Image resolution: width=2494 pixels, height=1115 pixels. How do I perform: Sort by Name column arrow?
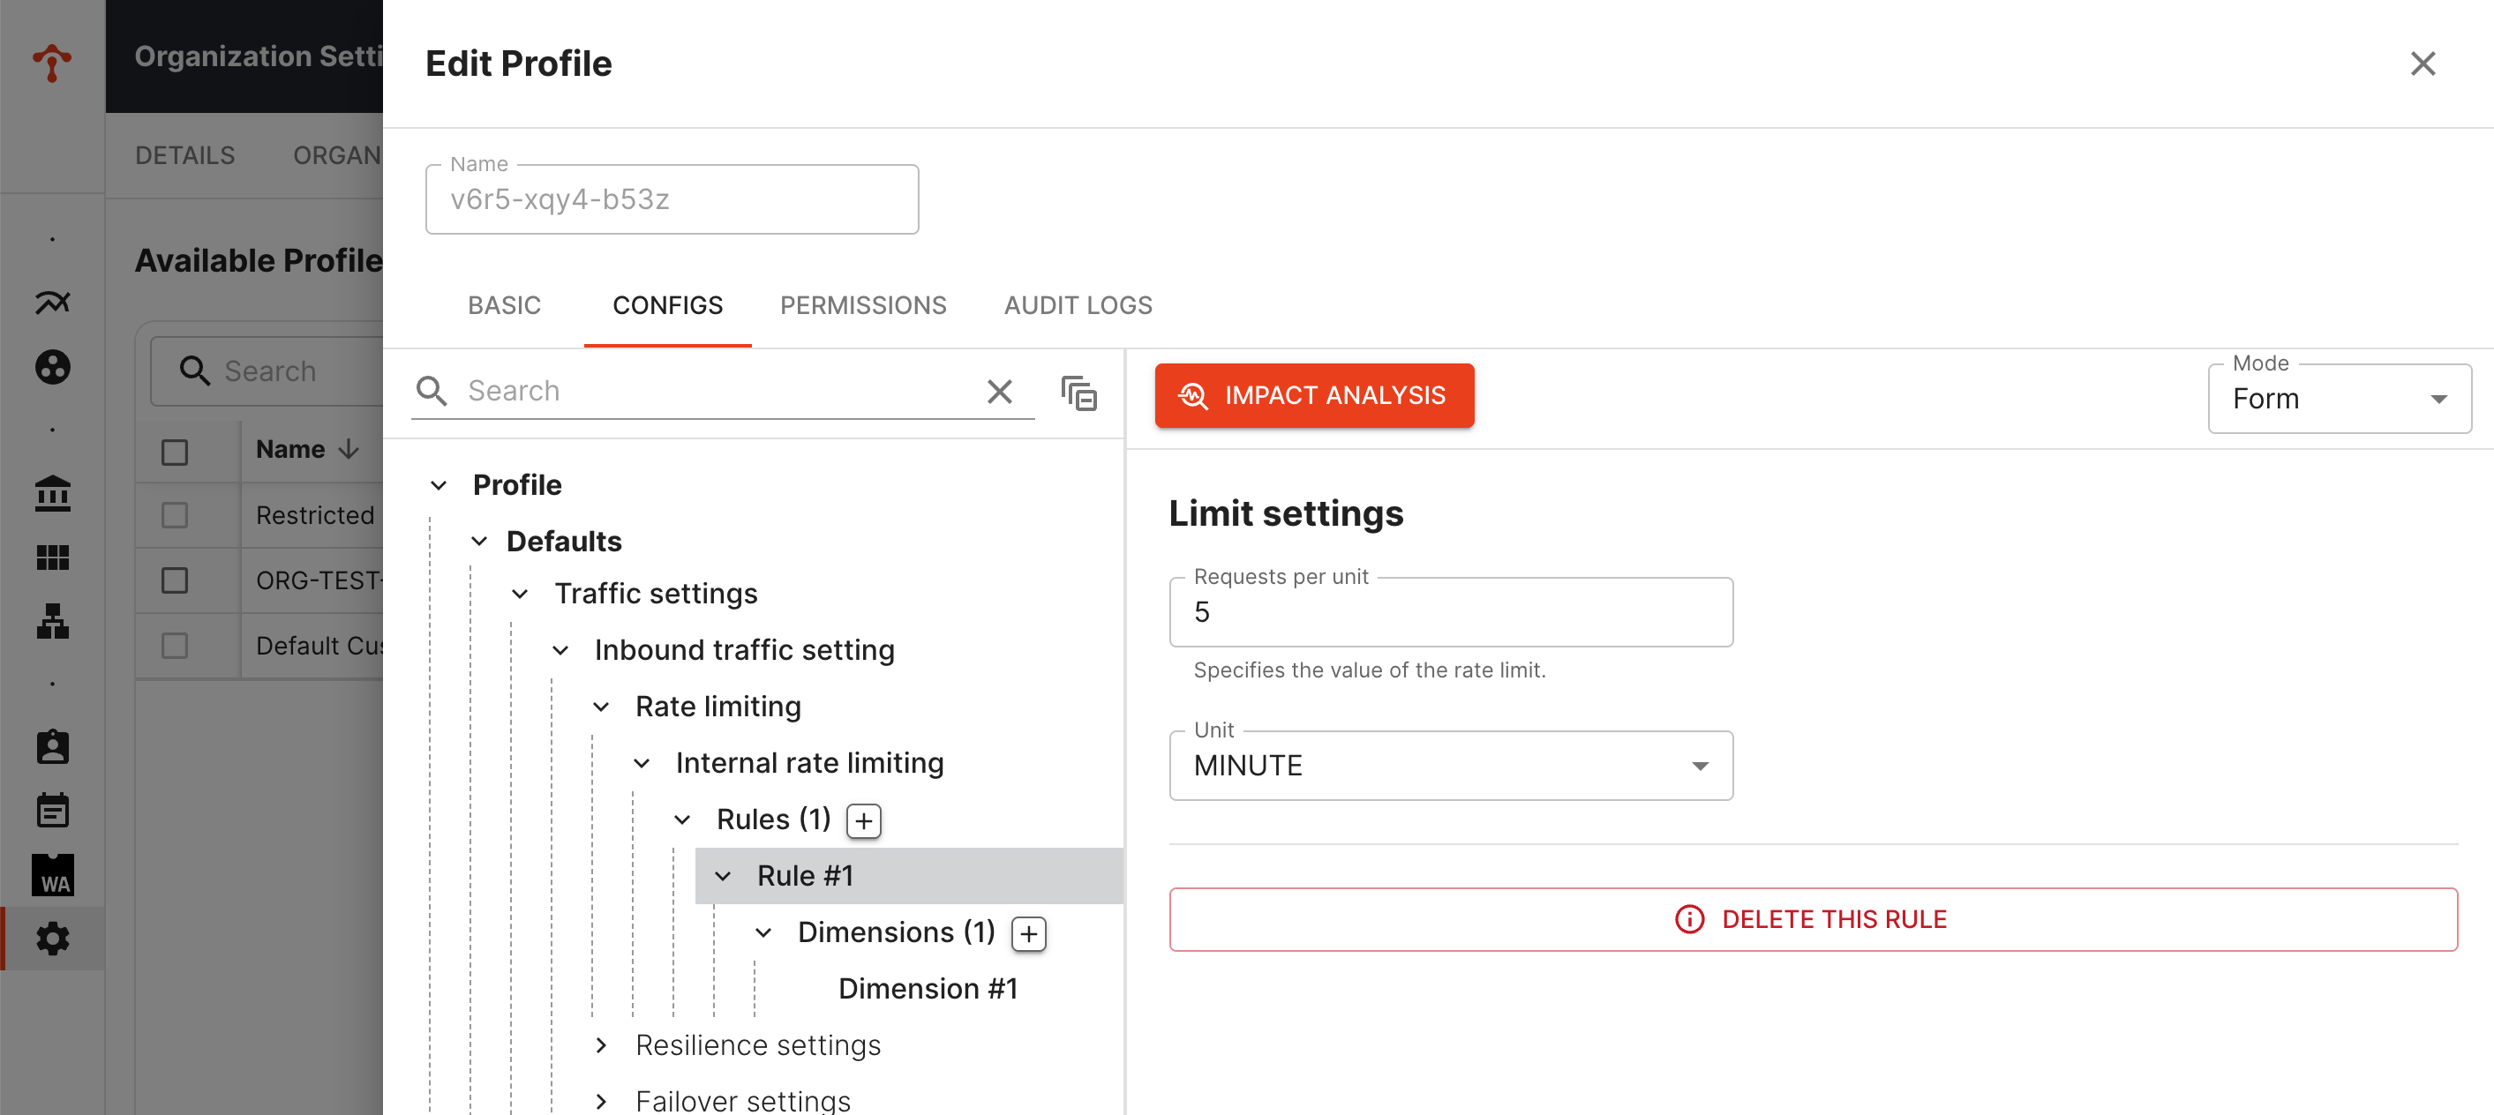349,449
